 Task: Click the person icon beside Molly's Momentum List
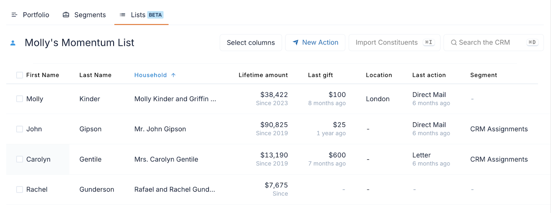click(13, 43)
